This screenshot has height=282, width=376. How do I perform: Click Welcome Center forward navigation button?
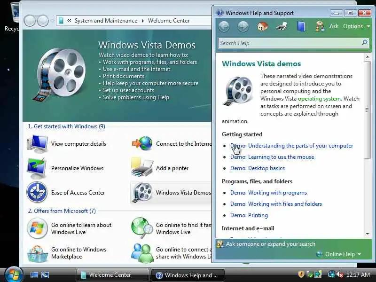tap(43, 21)
